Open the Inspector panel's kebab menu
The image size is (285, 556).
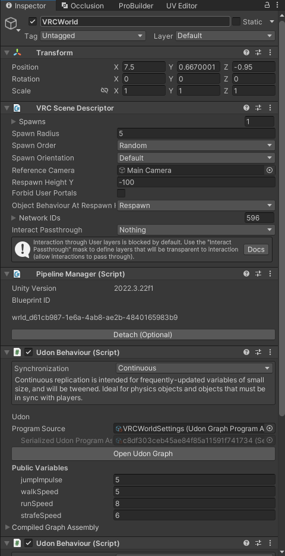277,5
